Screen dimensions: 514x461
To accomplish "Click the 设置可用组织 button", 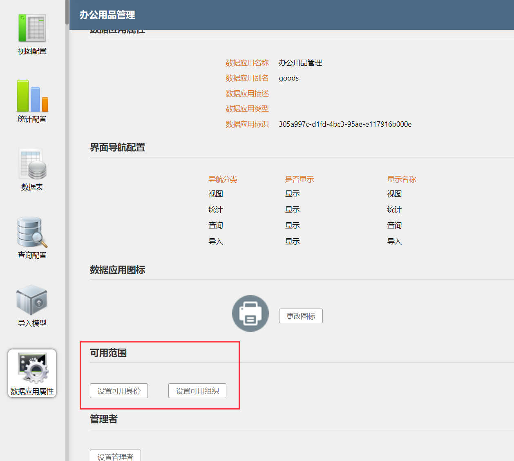I will 197,391.
